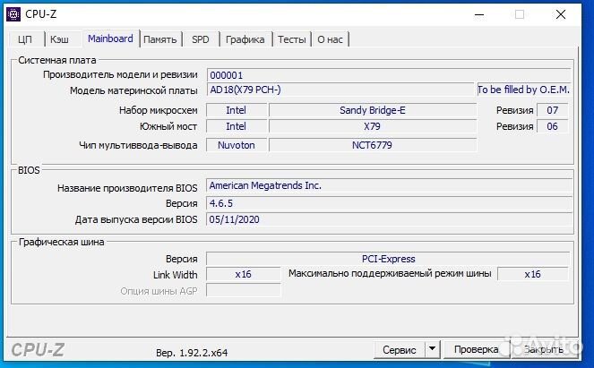Viewport: 594px width, 368px height.
Task: Click the Чип мультиввода-вывода label
Action: coord(138,145)
